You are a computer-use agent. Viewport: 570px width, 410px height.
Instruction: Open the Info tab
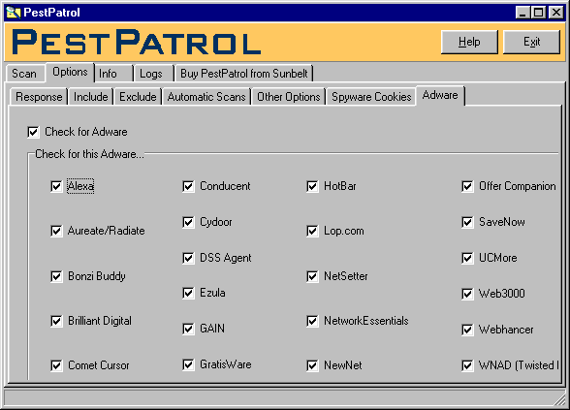113,74
